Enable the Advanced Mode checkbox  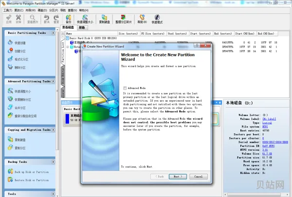pyautogui.click(x=125, y=88)
